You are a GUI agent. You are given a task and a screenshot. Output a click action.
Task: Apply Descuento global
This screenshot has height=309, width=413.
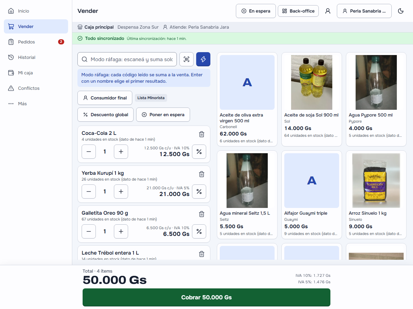pos(106,115)
